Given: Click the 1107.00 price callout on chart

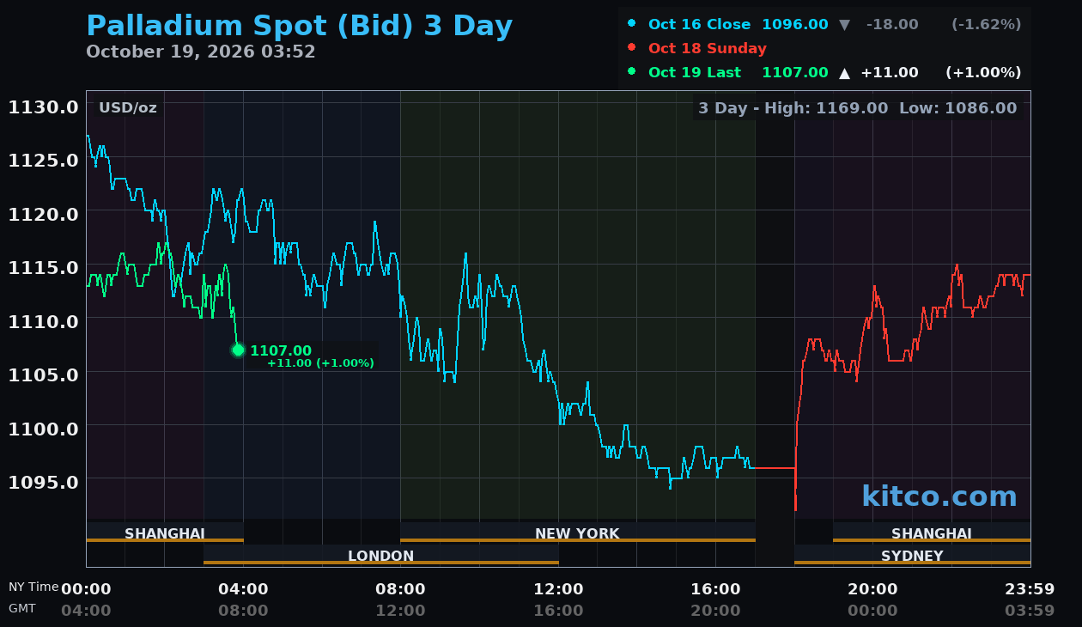Looking at the screenshot, I should [x=281, y=350].
